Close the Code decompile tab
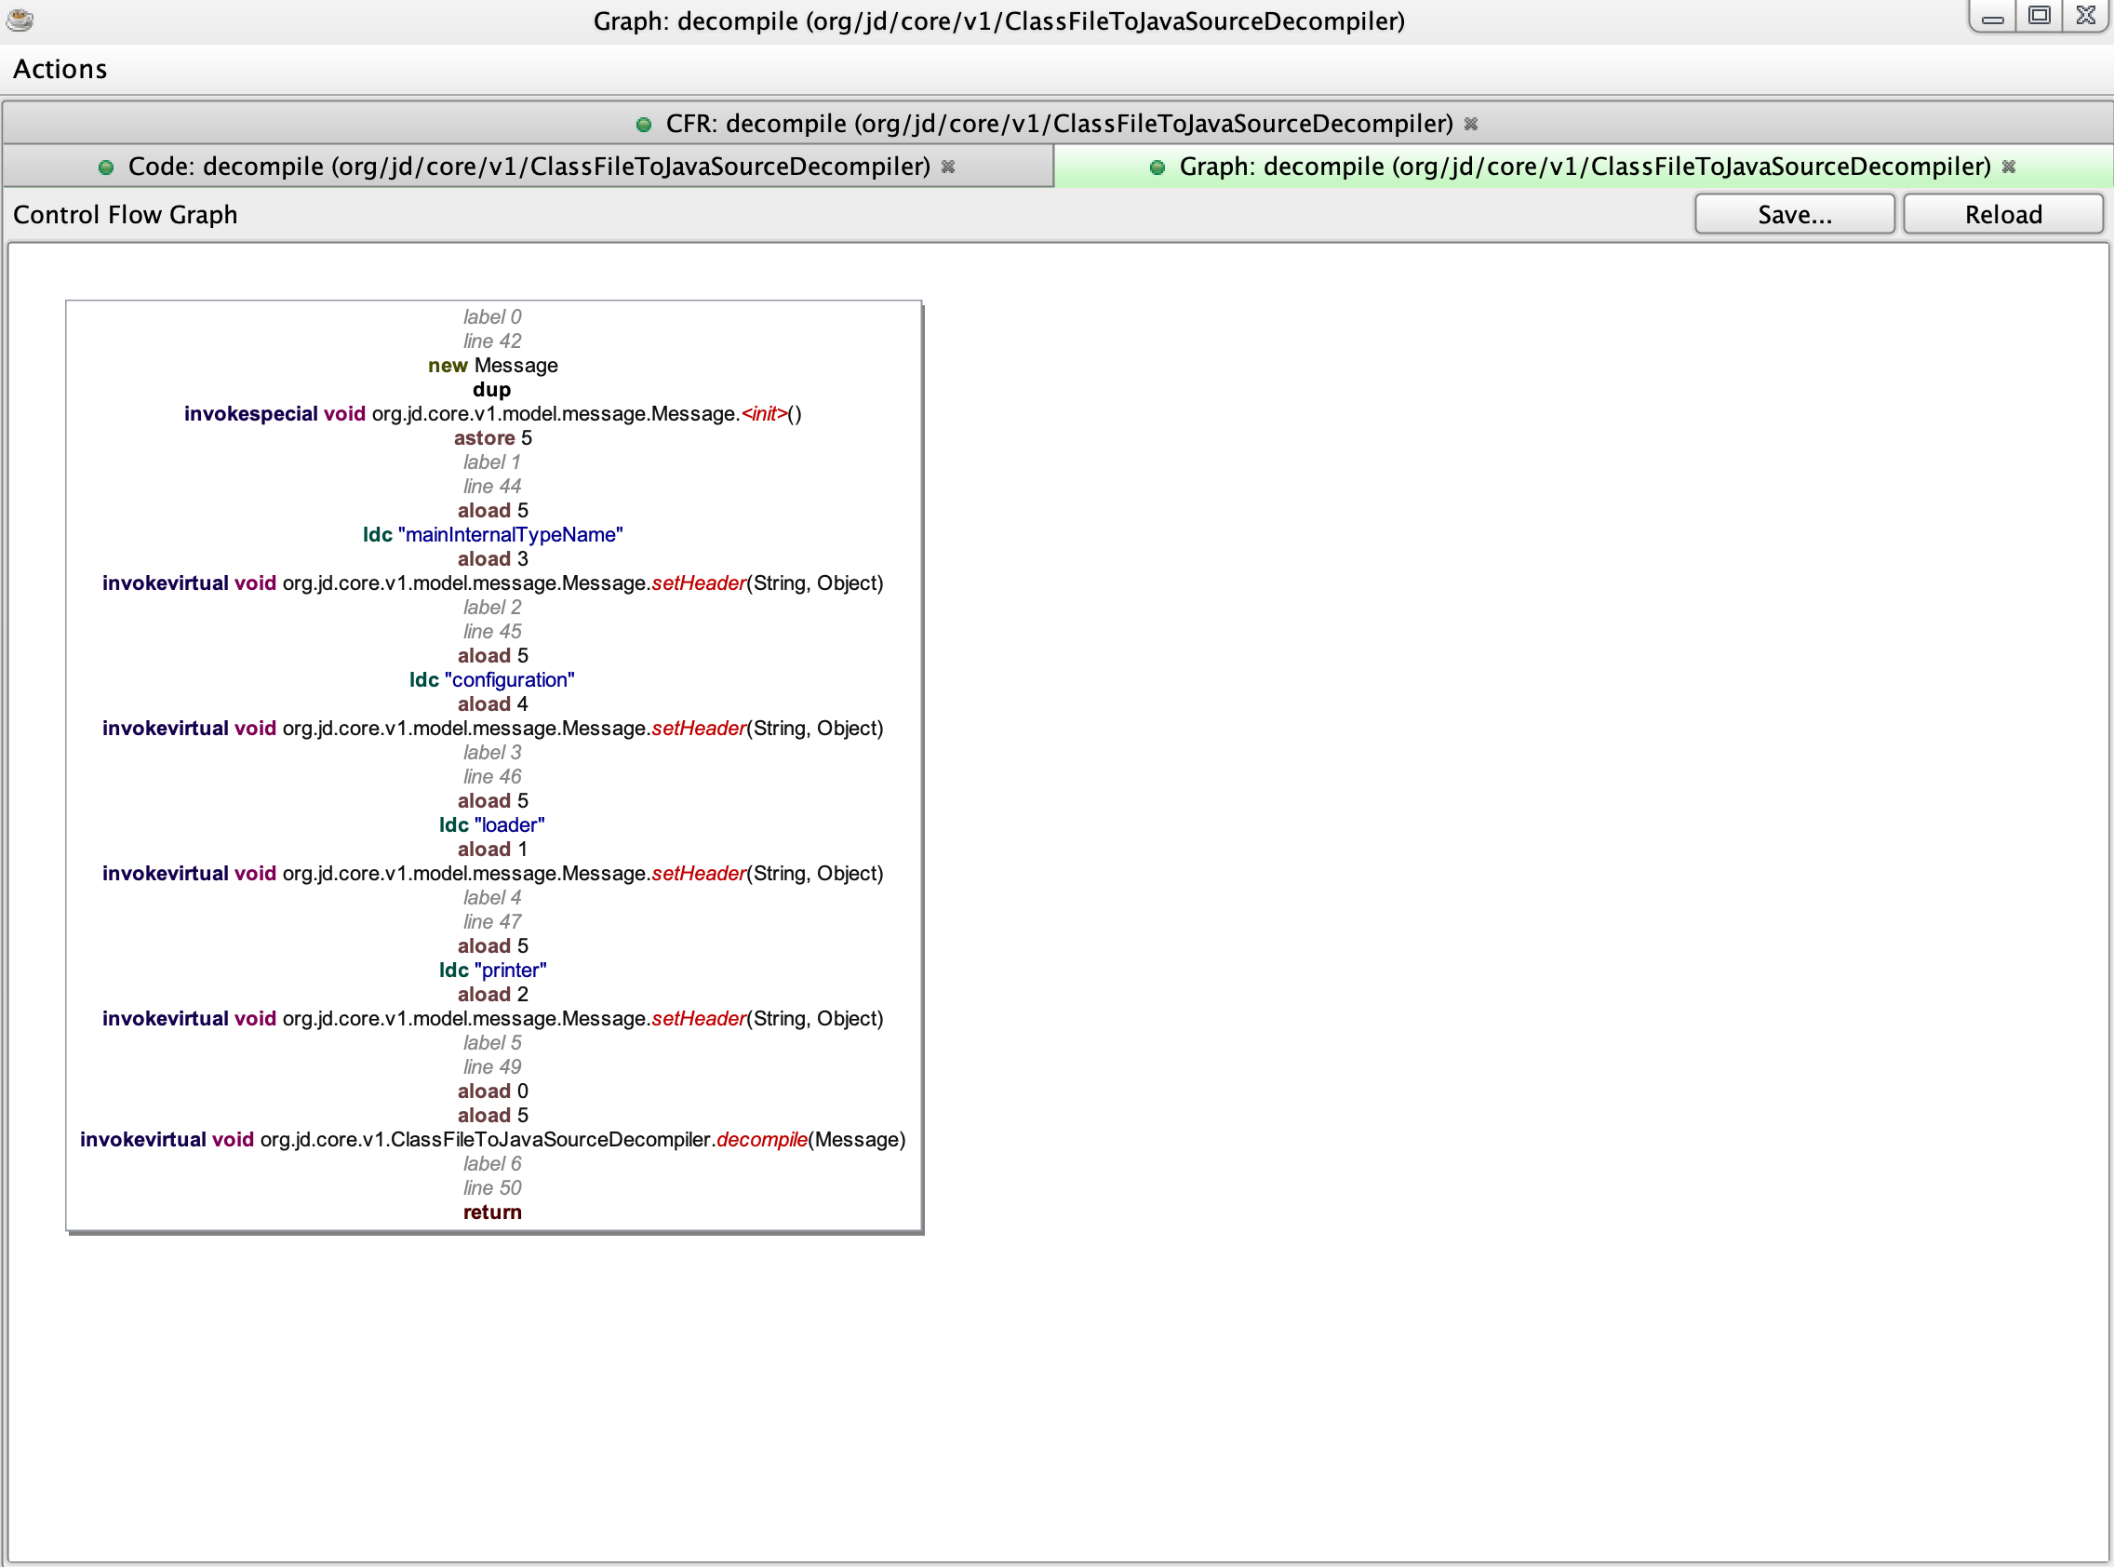The image size is (2114, 1567). tap(947, 167)
